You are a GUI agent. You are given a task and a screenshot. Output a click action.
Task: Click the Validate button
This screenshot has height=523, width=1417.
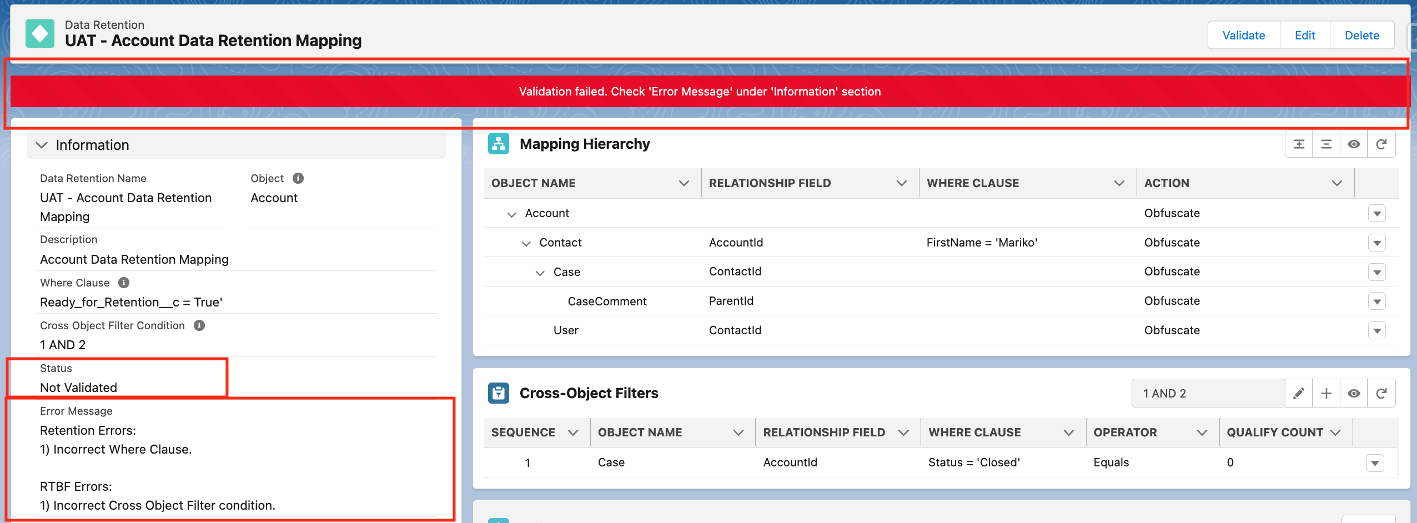[x=1243, y=36]
